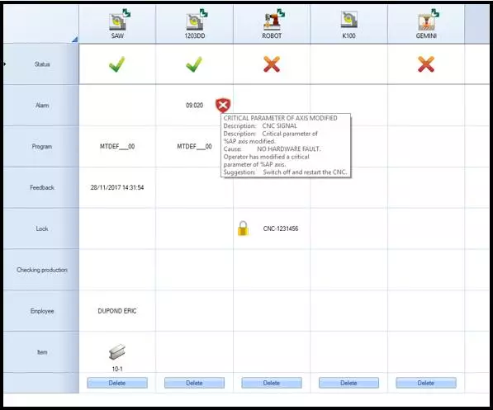Click the green check status for SAW

117,64
